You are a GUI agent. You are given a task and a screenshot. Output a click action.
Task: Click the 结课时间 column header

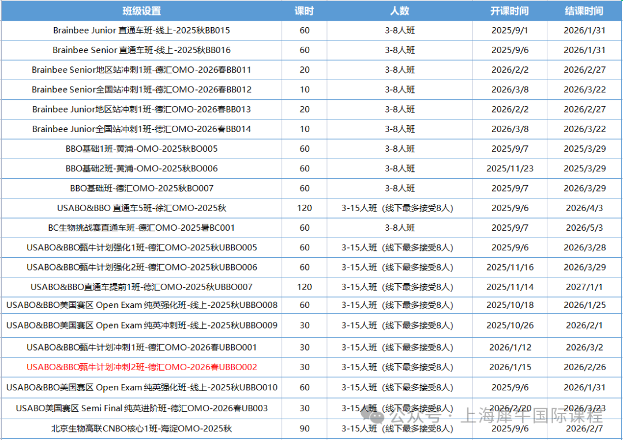pos(584,11)
